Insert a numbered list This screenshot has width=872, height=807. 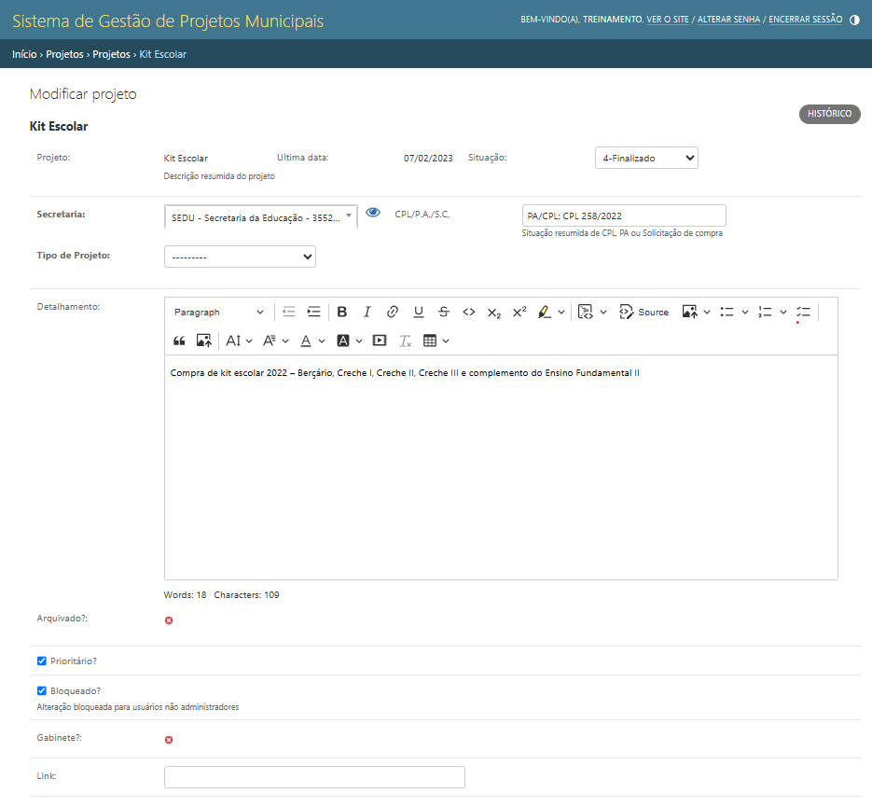coord(766,312)
